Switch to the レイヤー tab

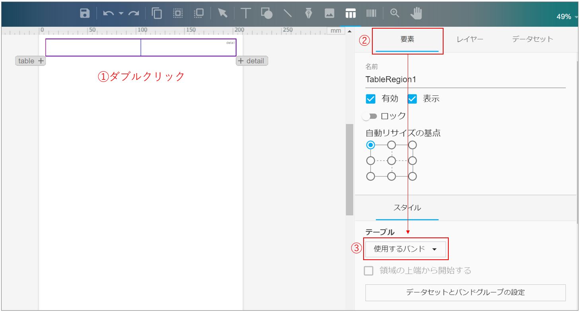(470, 39)
